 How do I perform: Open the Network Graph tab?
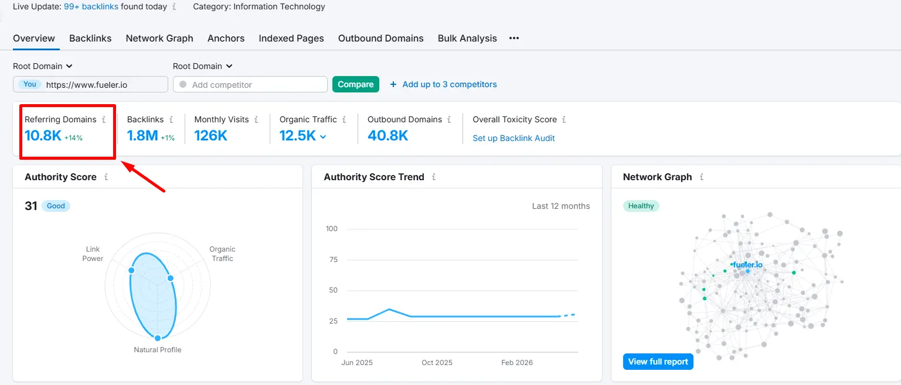pyautogui.click(x=159, y=38)
